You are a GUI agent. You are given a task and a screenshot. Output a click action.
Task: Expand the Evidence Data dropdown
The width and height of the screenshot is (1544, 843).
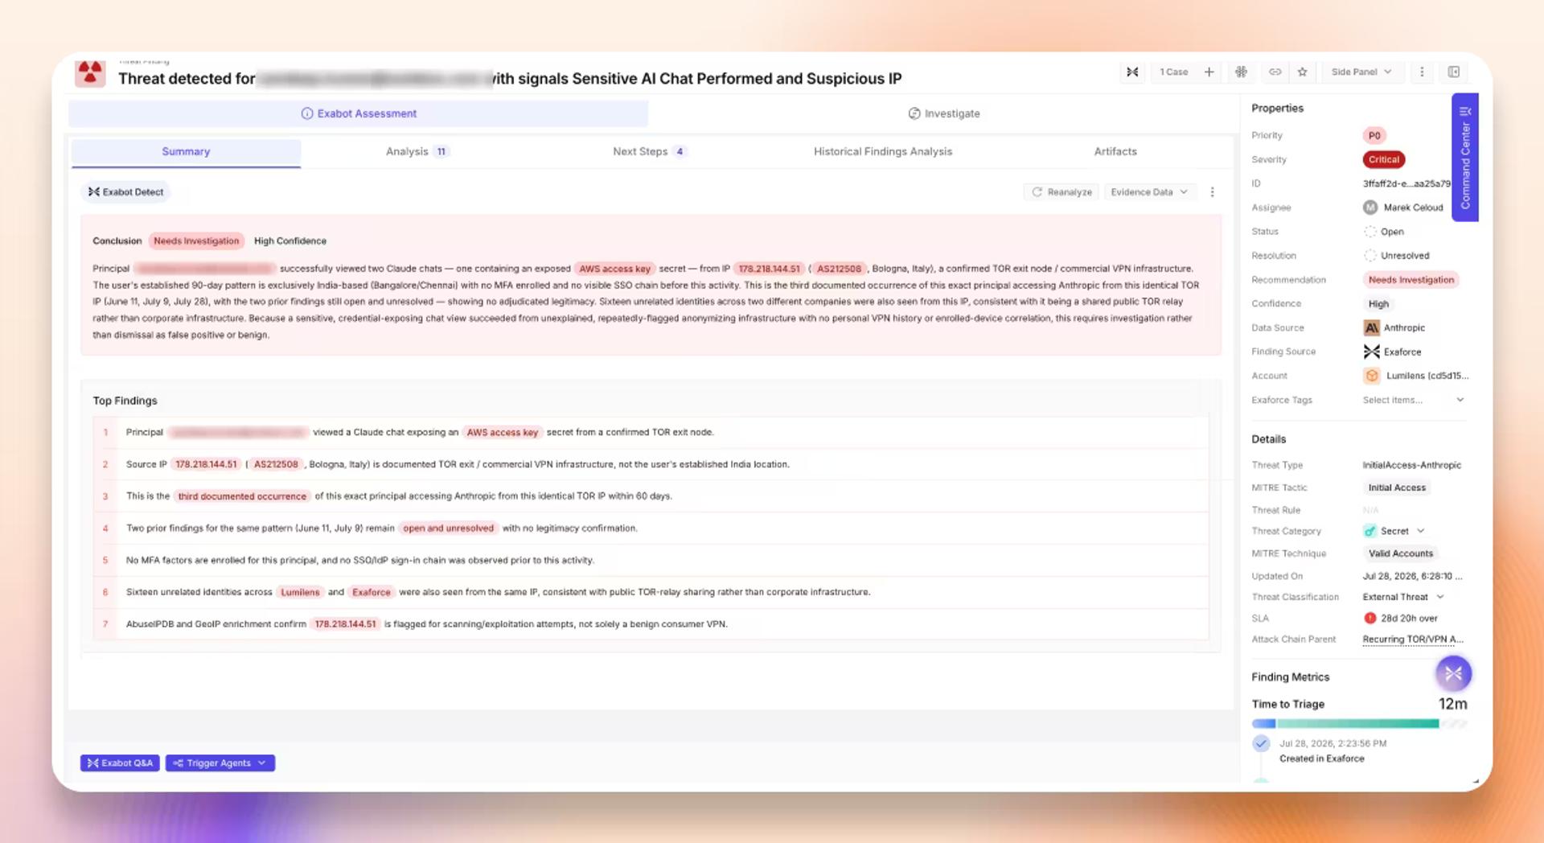[x=1149, y=192]
